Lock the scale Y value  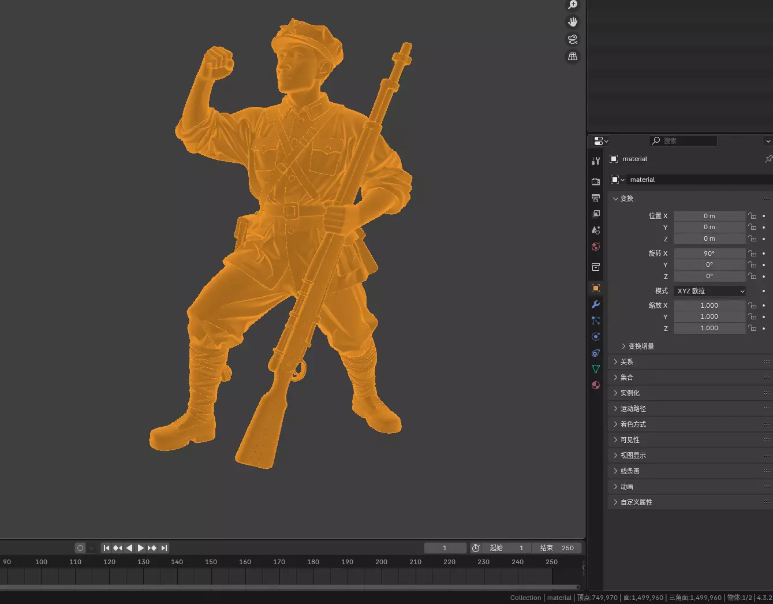point(752,317)
